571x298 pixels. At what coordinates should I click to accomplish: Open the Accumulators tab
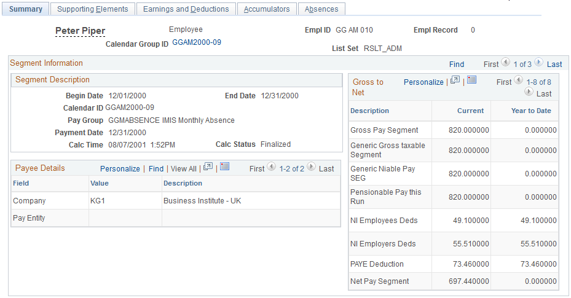pos(267,9)
